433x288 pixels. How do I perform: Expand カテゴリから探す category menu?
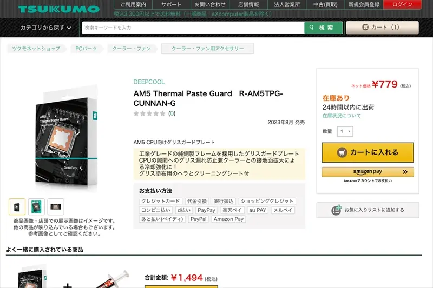[x=46, y=28]
